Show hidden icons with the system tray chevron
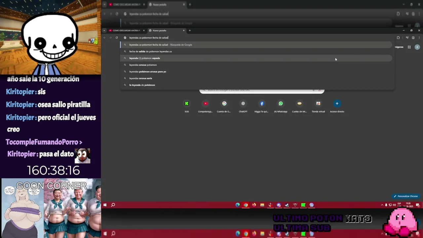423x238 pixels. 382,205
